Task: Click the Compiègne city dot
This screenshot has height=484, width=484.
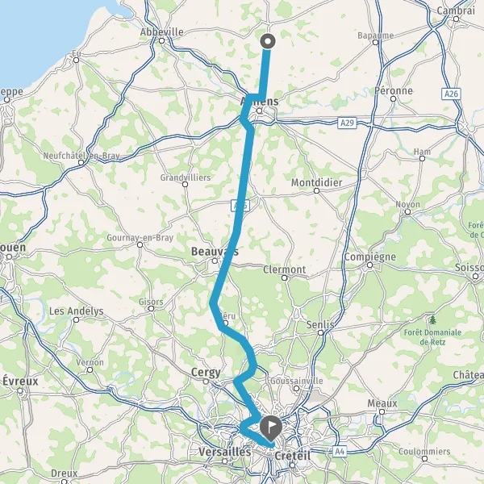Action: point(369,265)
